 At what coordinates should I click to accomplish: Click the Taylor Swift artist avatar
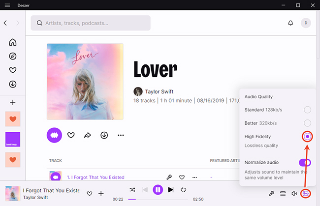pyautogui.click(x=138, y=91)
